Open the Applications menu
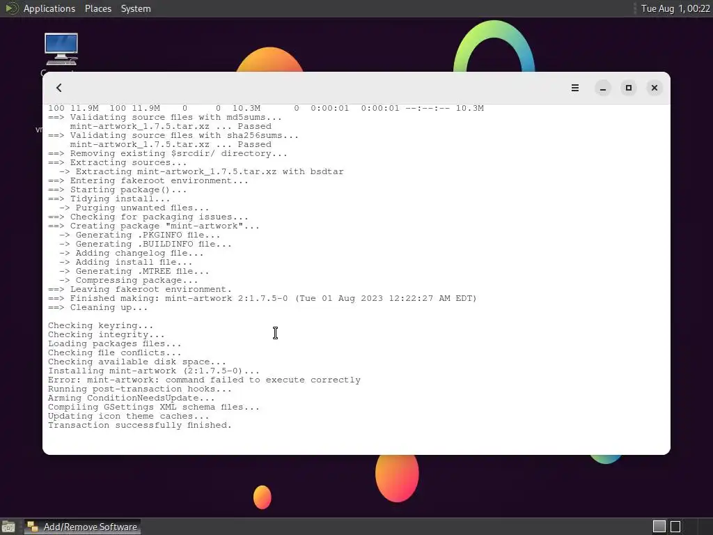The height and width of the screenshot is (535, 713). point(49,8)
